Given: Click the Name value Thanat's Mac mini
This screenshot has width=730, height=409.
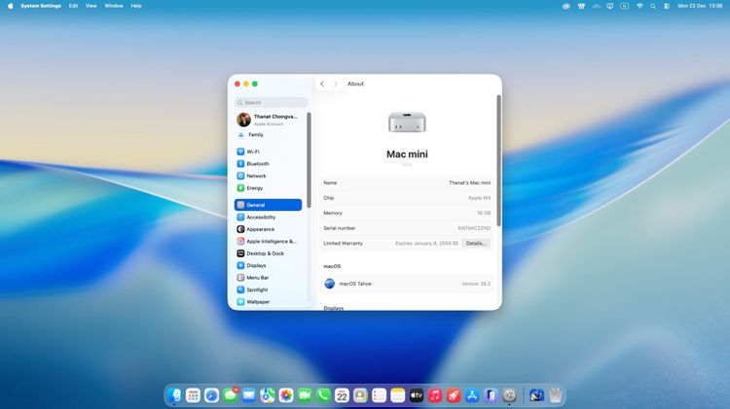Looking at the screenshot, I should pos(469,183).
